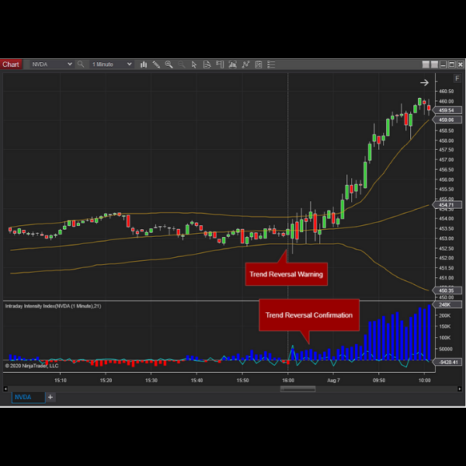
Task: Expand the NVDA instrument dropdown
Action: 69,64
